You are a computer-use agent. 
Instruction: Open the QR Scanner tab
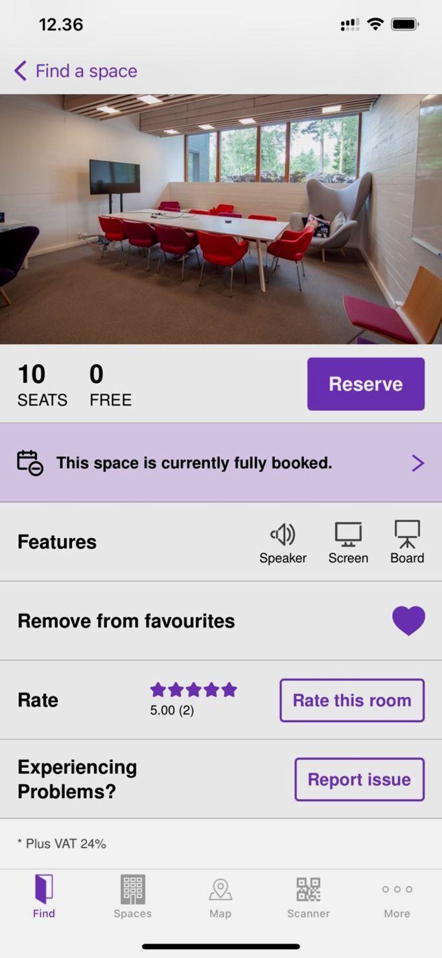[x=308, y=896]
